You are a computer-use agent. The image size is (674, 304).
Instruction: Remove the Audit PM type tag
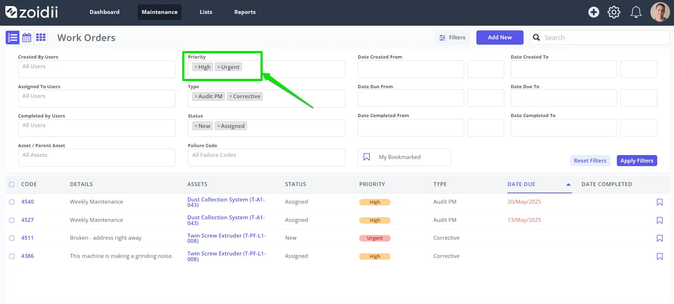[196, 96]
